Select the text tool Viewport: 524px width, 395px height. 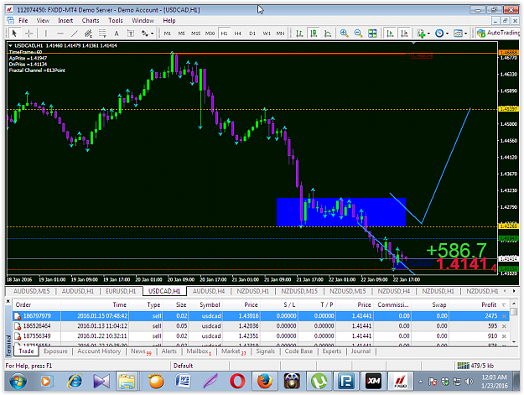pos(117,33)
